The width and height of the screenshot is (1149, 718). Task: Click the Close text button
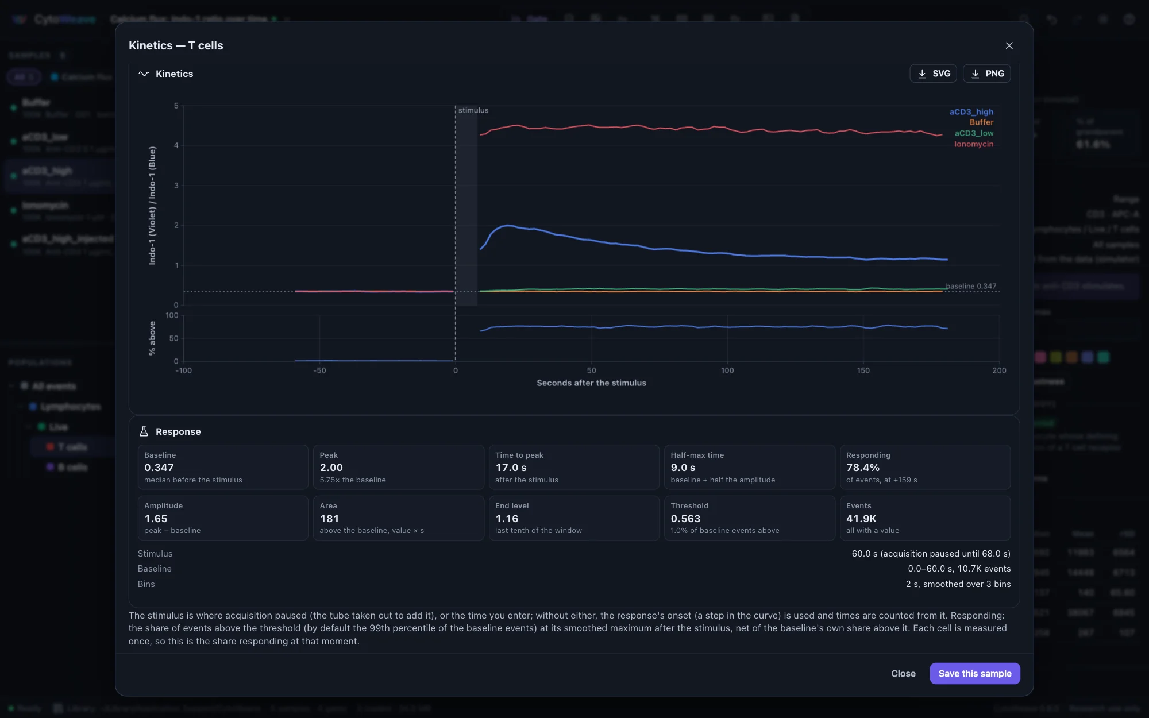[x=903, y=673]
